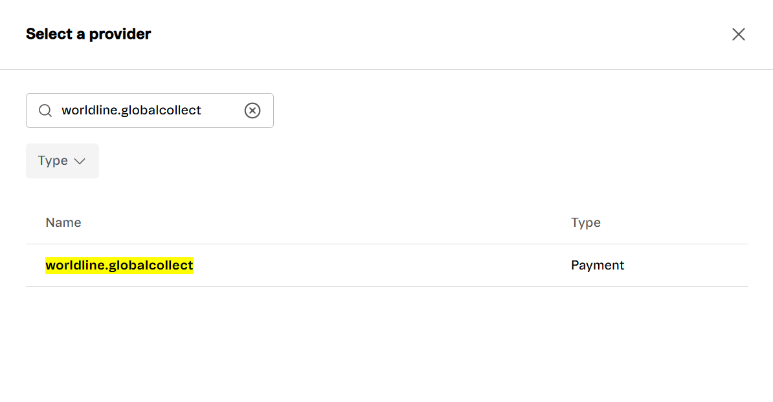Viewport: 773px width, 402px height.
Task: Select the worldline.globalcollect provider
Action: (x=119, y=265)
